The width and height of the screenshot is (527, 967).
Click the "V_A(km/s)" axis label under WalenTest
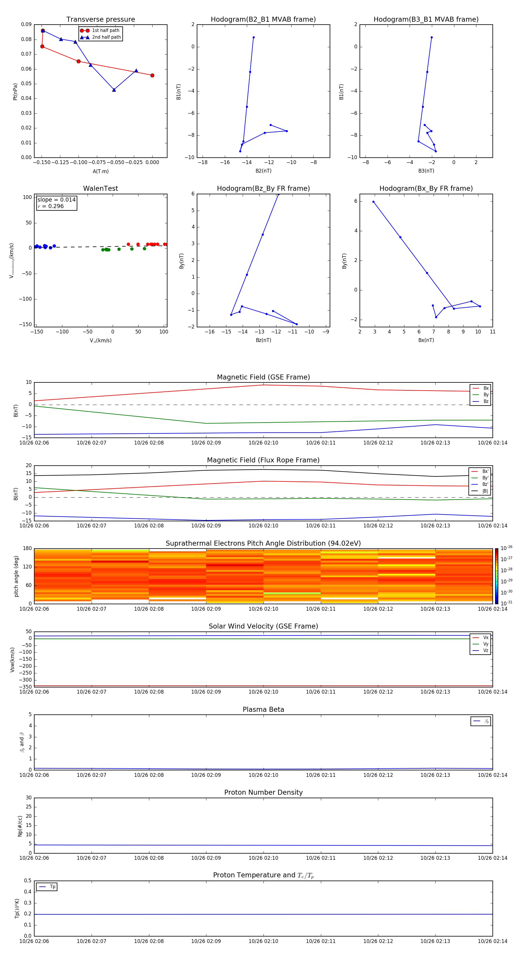[100, 341]
